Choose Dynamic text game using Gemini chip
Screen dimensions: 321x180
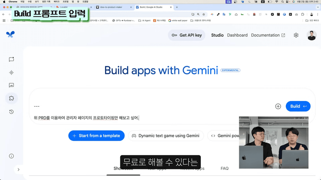(x=165, y=136)
